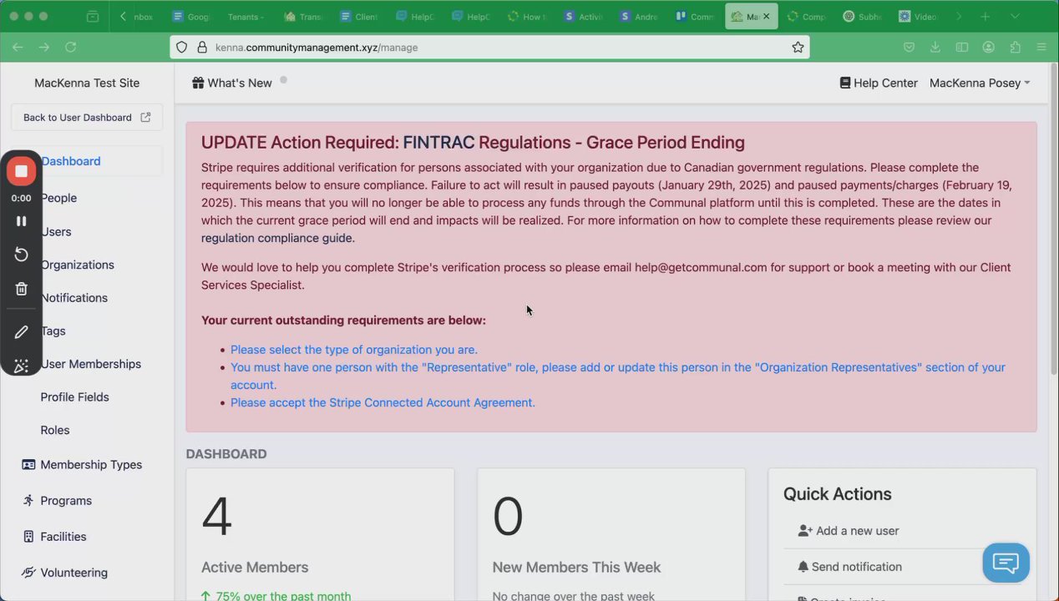
Task: Delete the recording via the trash icon
Action: pyautogui.click(x=22, y=289)
